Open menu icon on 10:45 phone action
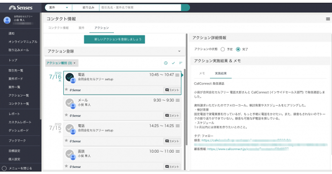This screenshot has width=332, height=174. 177,75
